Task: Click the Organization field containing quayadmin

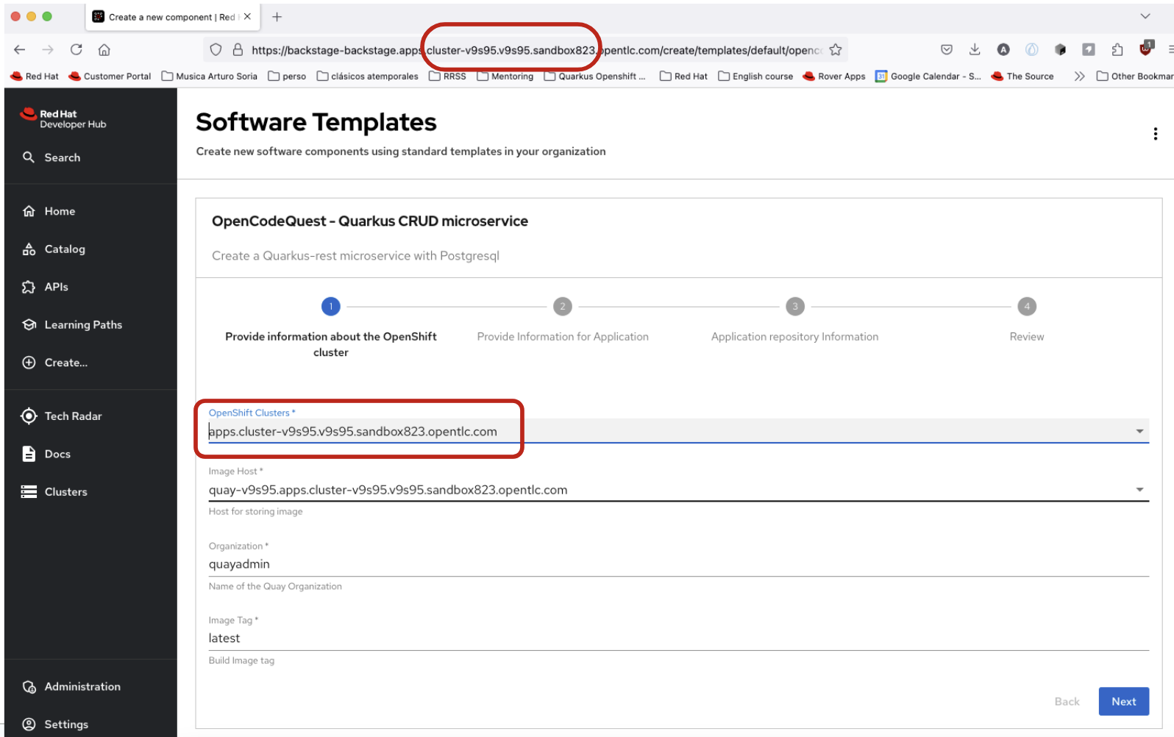Action: click(678, 564)
